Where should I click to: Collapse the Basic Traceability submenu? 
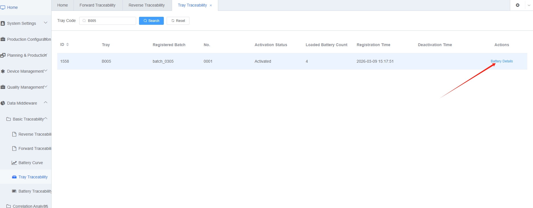point(46,119)
